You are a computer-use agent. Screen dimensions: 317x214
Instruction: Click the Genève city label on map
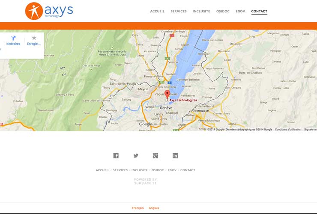(166, 108)
